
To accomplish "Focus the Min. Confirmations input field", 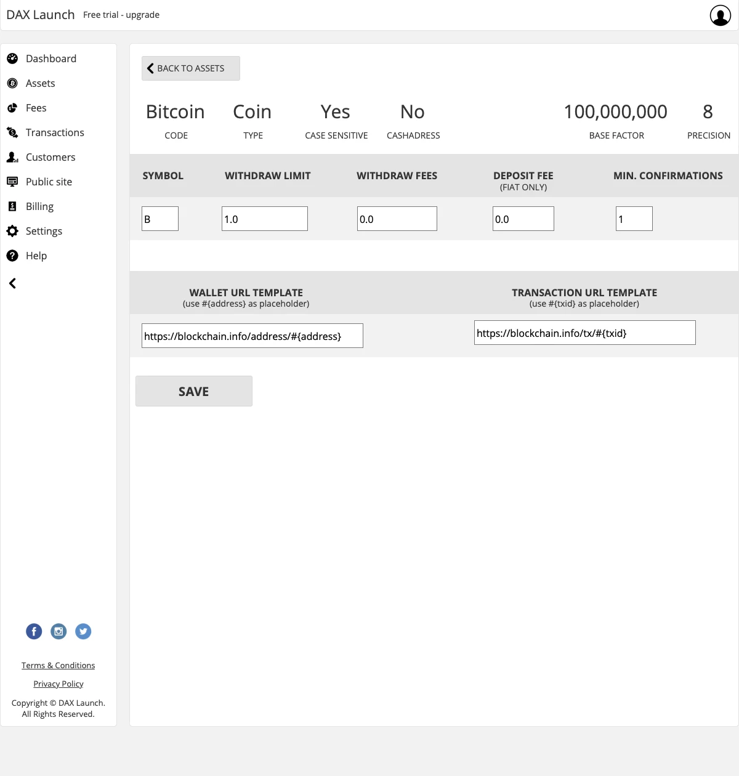I will click(634, 219).
